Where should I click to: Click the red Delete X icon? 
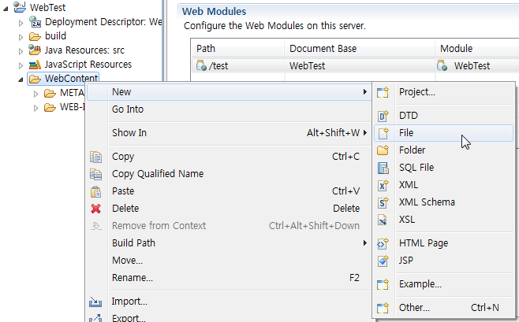(96, 209)
